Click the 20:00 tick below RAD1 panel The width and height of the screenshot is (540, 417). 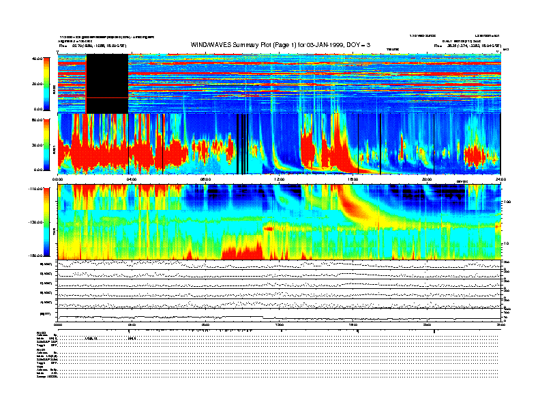(x=427, y=179)
